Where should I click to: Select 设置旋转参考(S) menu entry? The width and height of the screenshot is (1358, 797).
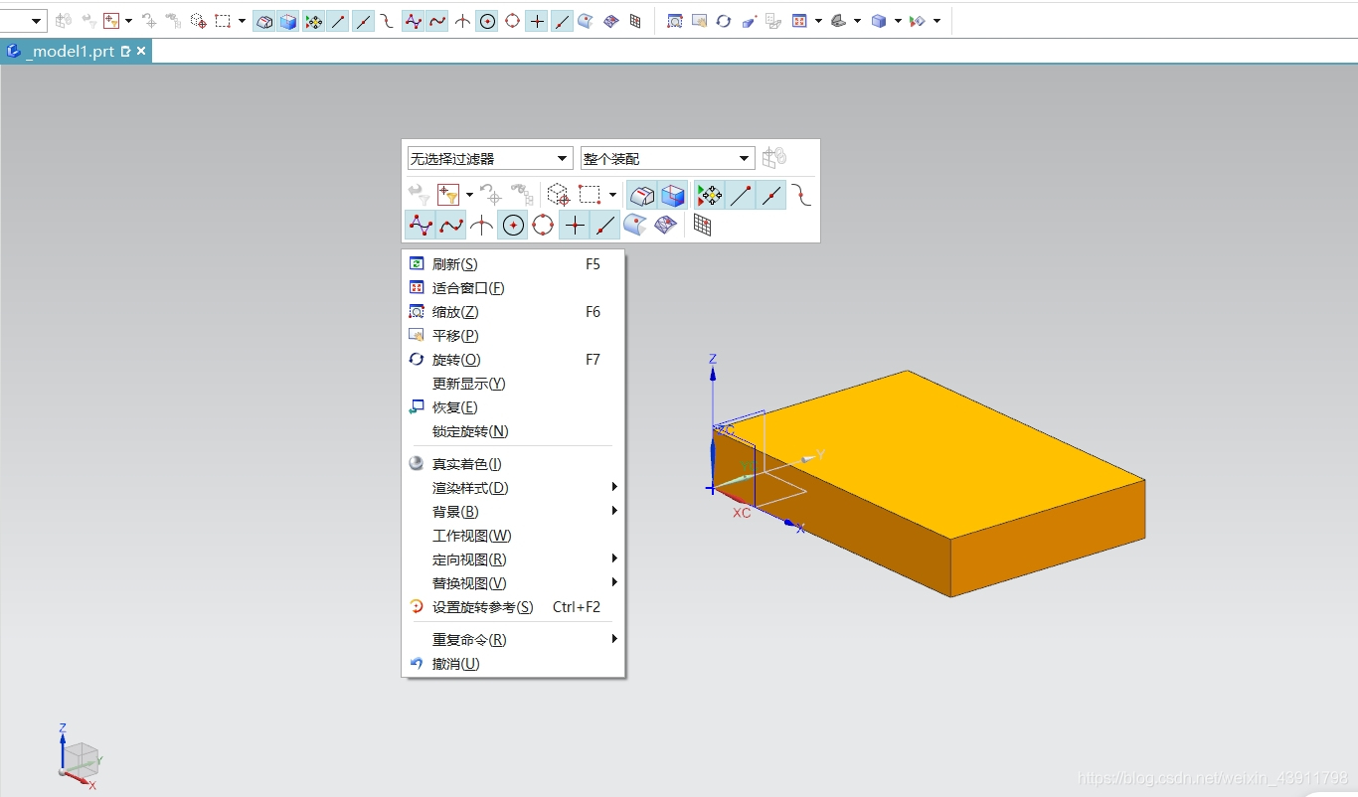pyautogui.click(x=513, y=607)
